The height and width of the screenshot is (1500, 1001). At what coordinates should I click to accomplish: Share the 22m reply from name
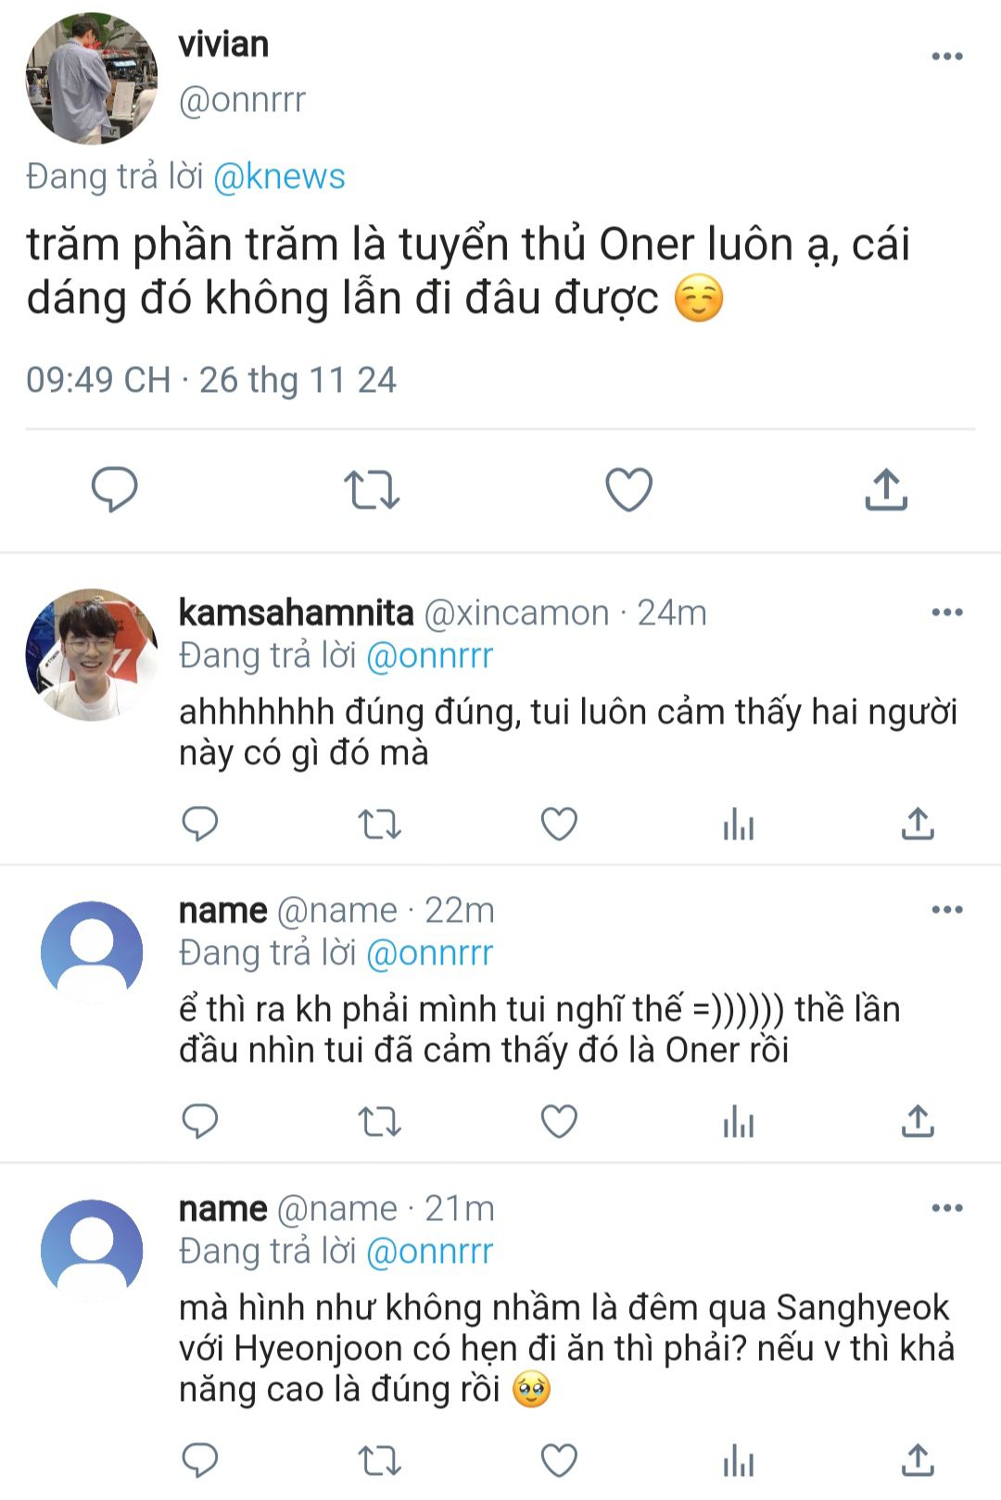coord(918,1121)
